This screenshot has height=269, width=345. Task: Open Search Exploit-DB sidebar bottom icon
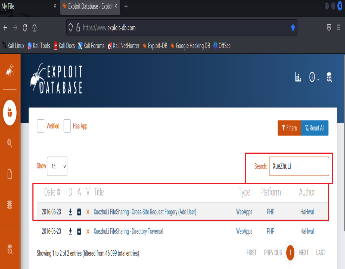(x=10, y=249)
